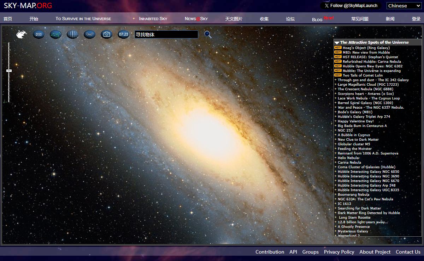Open the 论坛 forum menu item
The height and width of the screenshot is (261, 424).
coord(290,19)
